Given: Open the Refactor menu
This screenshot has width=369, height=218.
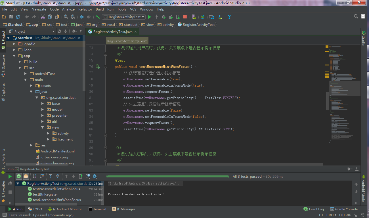Looking at the screenshot, I should pyautogui.click(x=85, y=9).
